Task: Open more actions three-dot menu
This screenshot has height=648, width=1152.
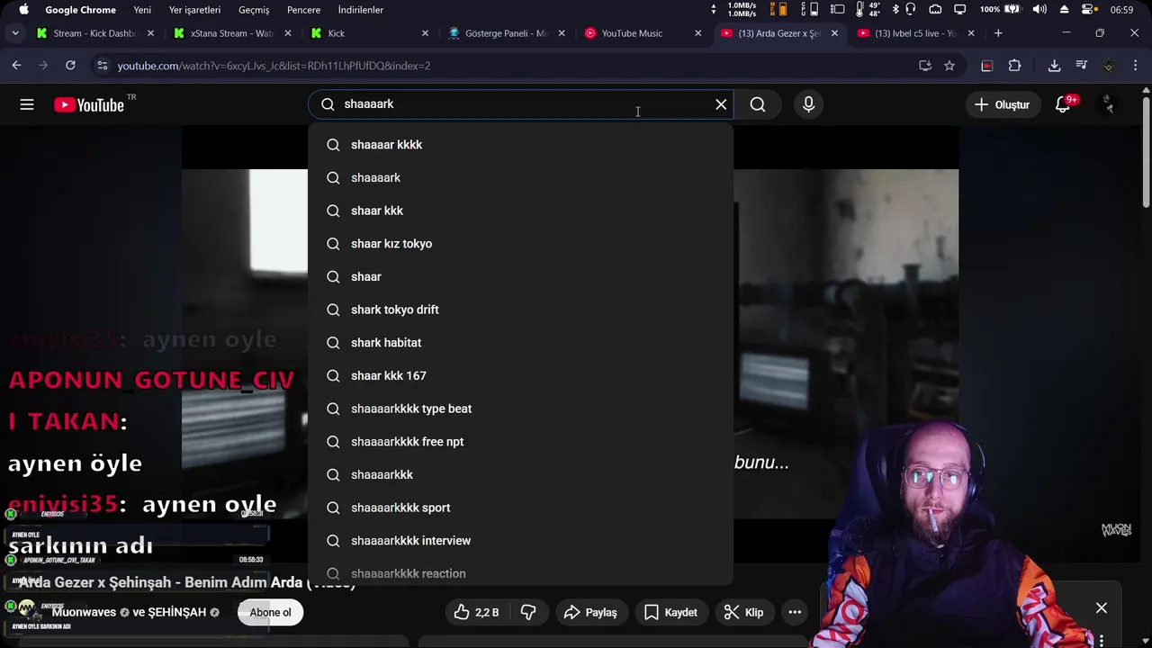Action: click(x=795, y=612)
